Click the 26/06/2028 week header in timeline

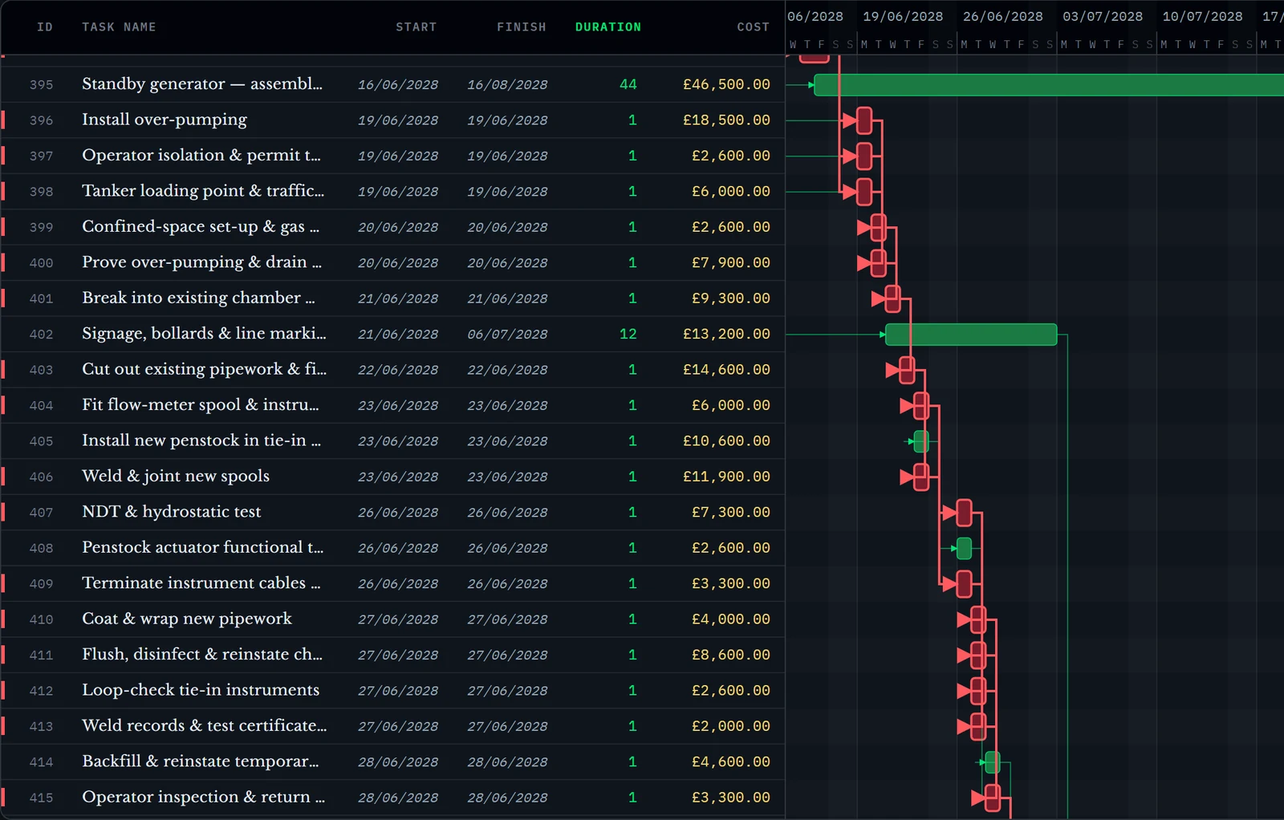tap(1002, 16)
